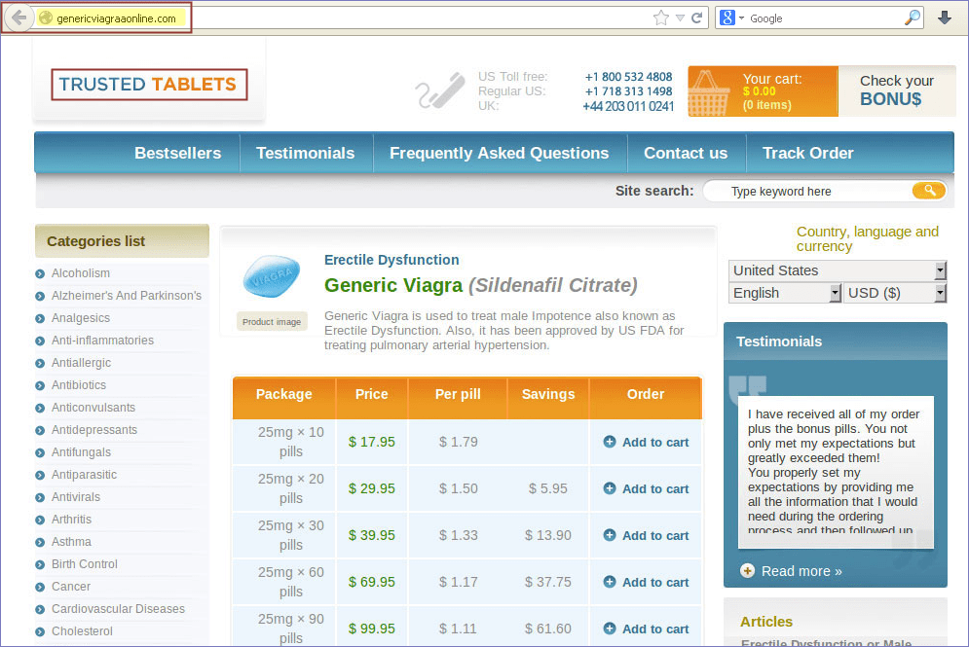Image resolution: width=969 pixels, height=647 pixels.
Task: Open the USD ($) currency dropdown
Action: [894, 293]
